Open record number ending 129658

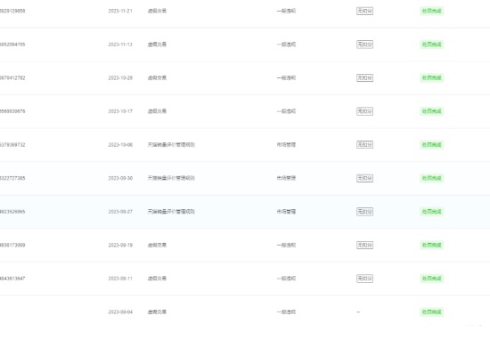pyautogui.click(x=12, y=11)
